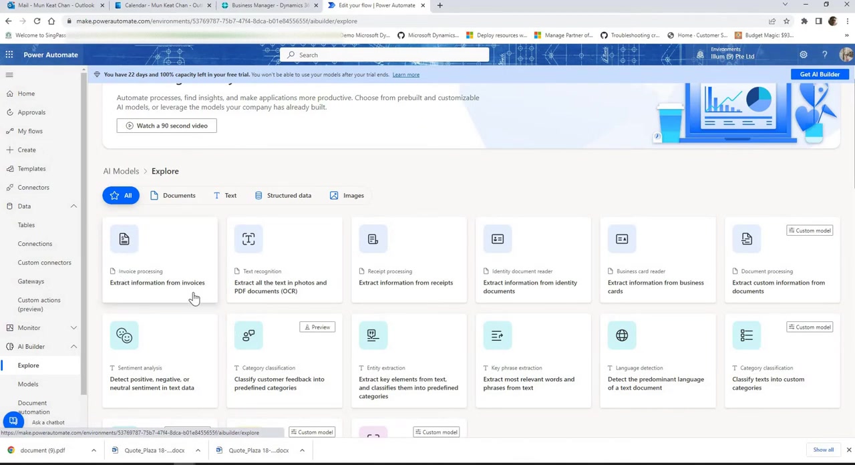Click AI Models breadcrumb link
Viewport: 855px width, 465px height.
pyautogui.click(x=121, y=171)
